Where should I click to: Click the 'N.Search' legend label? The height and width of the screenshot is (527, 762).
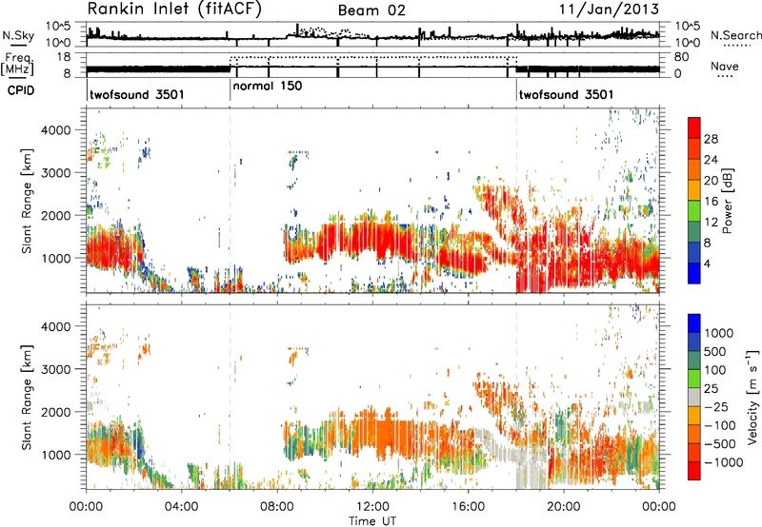tap(735, 35)
